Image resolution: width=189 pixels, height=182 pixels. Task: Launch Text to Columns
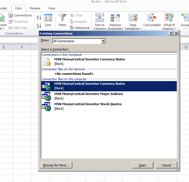pos(100,21)
